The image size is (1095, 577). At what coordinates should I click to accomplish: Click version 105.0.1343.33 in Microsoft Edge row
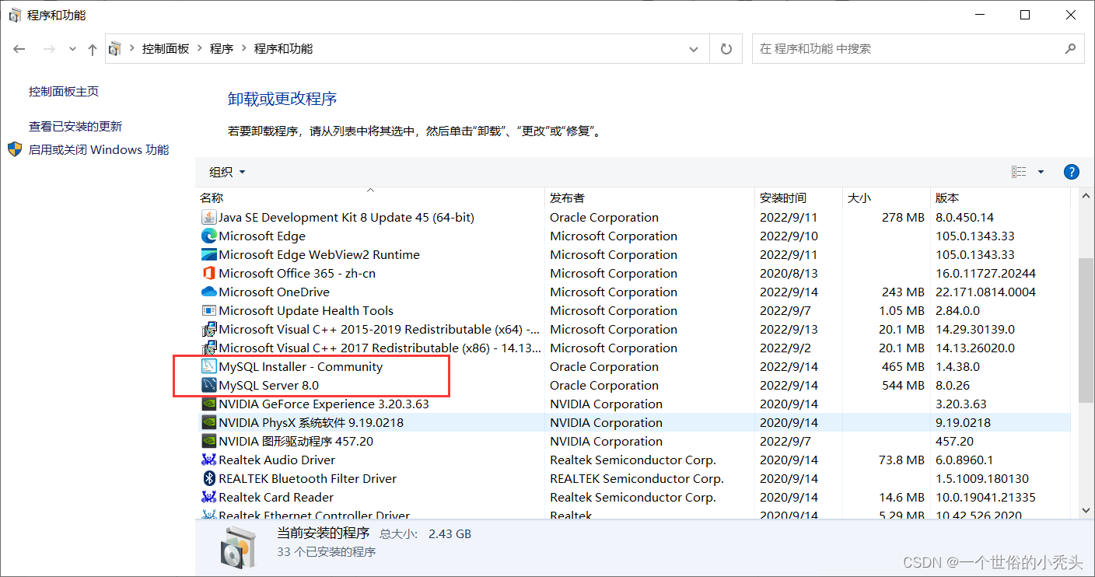pos(975,236)
